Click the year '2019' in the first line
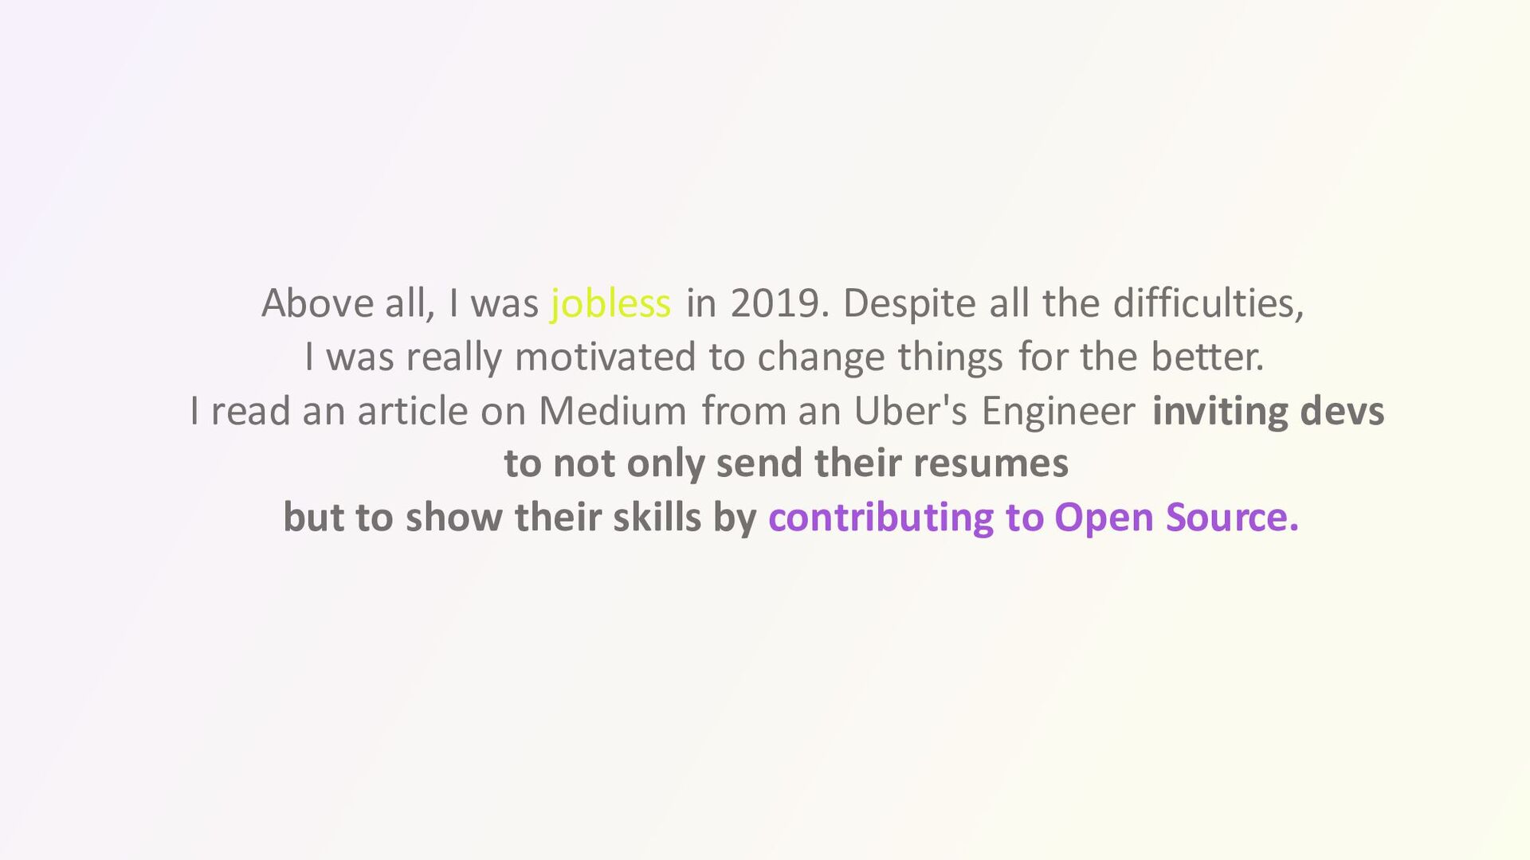The image size is (1530, 860). (x=775, y=303)
